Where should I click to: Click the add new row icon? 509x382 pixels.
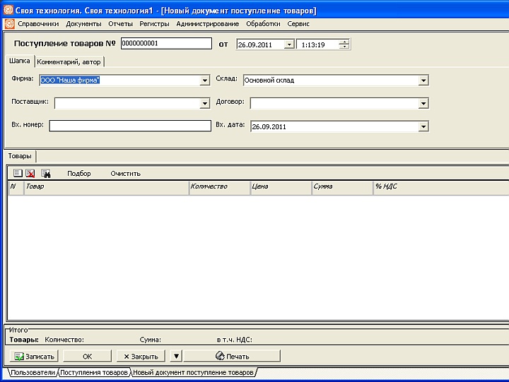point(18,173)
